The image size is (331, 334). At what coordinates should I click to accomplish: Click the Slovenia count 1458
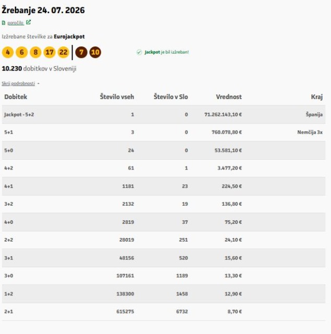182,294
